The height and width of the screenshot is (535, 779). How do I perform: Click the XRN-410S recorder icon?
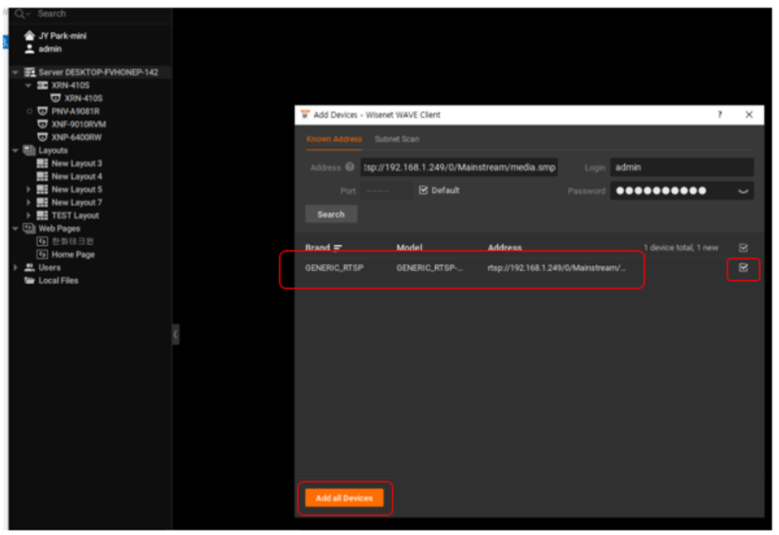pos(42,85)
